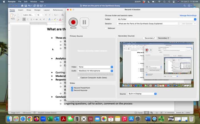Screen dimensions: 200x124
Task: Open the Insert ribbon tab in Word
Action: 21,10
